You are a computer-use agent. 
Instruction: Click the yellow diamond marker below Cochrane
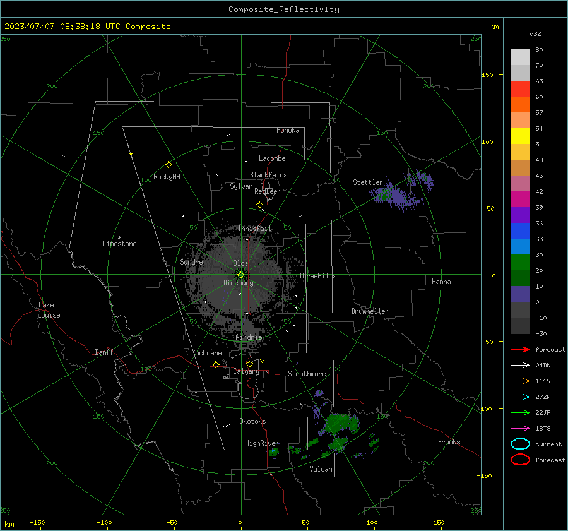click(x=216, y=364)
